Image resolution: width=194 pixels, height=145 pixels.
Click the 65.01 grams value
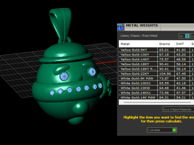(x=164, y=50)
